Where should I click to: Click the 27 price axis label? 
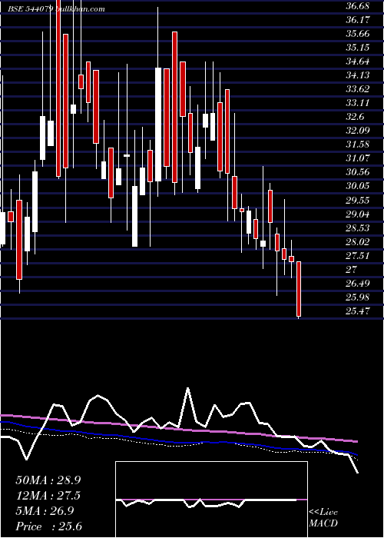click(x=352, y=269)
